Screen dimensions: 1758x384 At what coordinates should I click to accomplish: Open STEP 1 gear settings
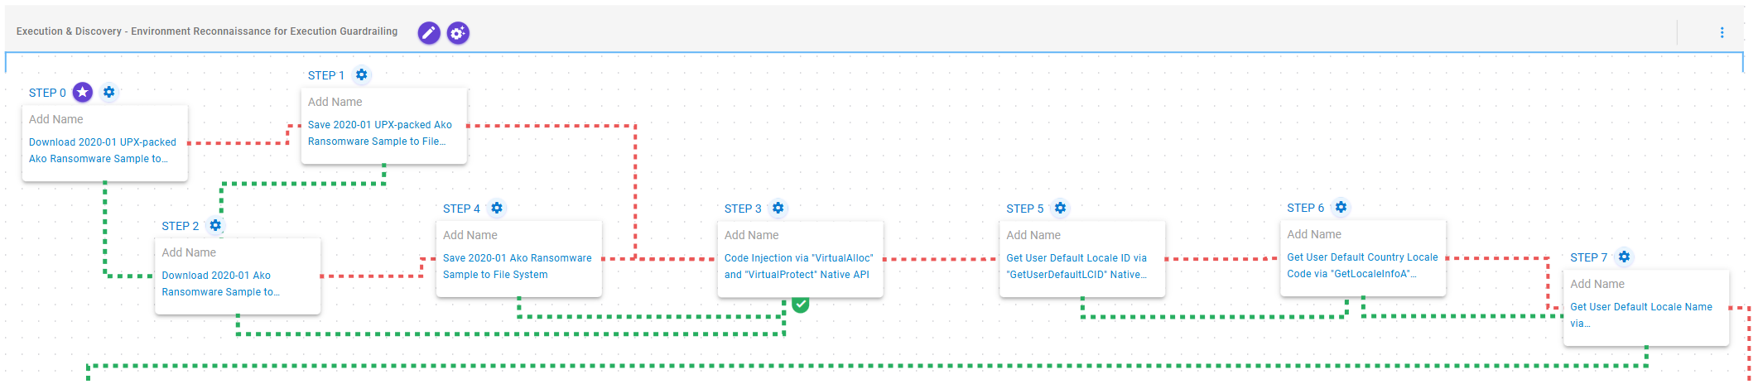362,74
